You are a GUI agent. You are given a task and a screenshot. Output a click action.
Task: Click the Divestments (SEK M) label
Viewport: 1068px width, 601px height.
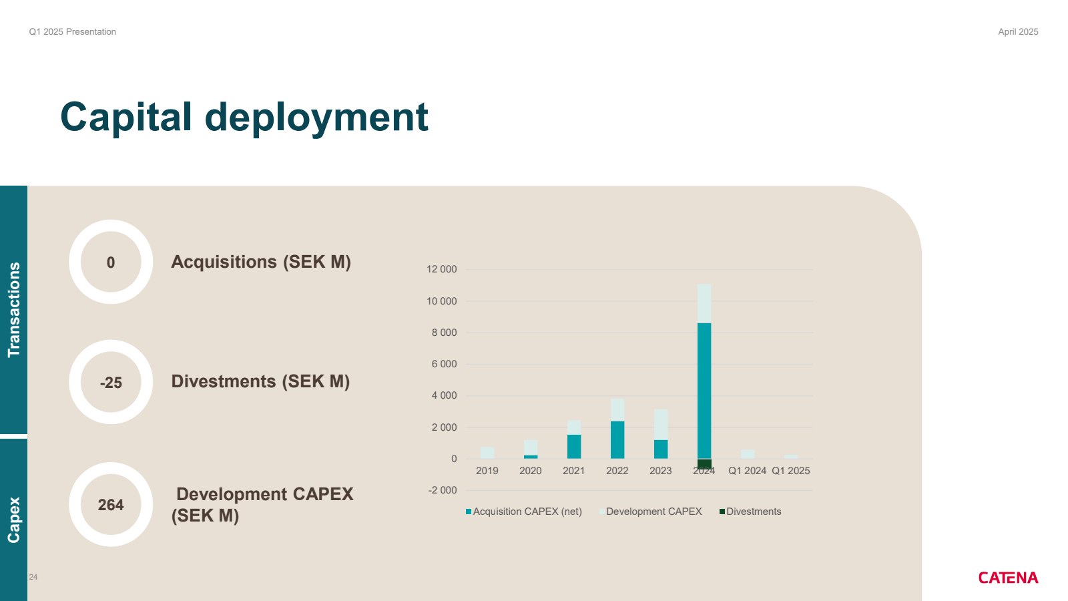coord(260,381)
